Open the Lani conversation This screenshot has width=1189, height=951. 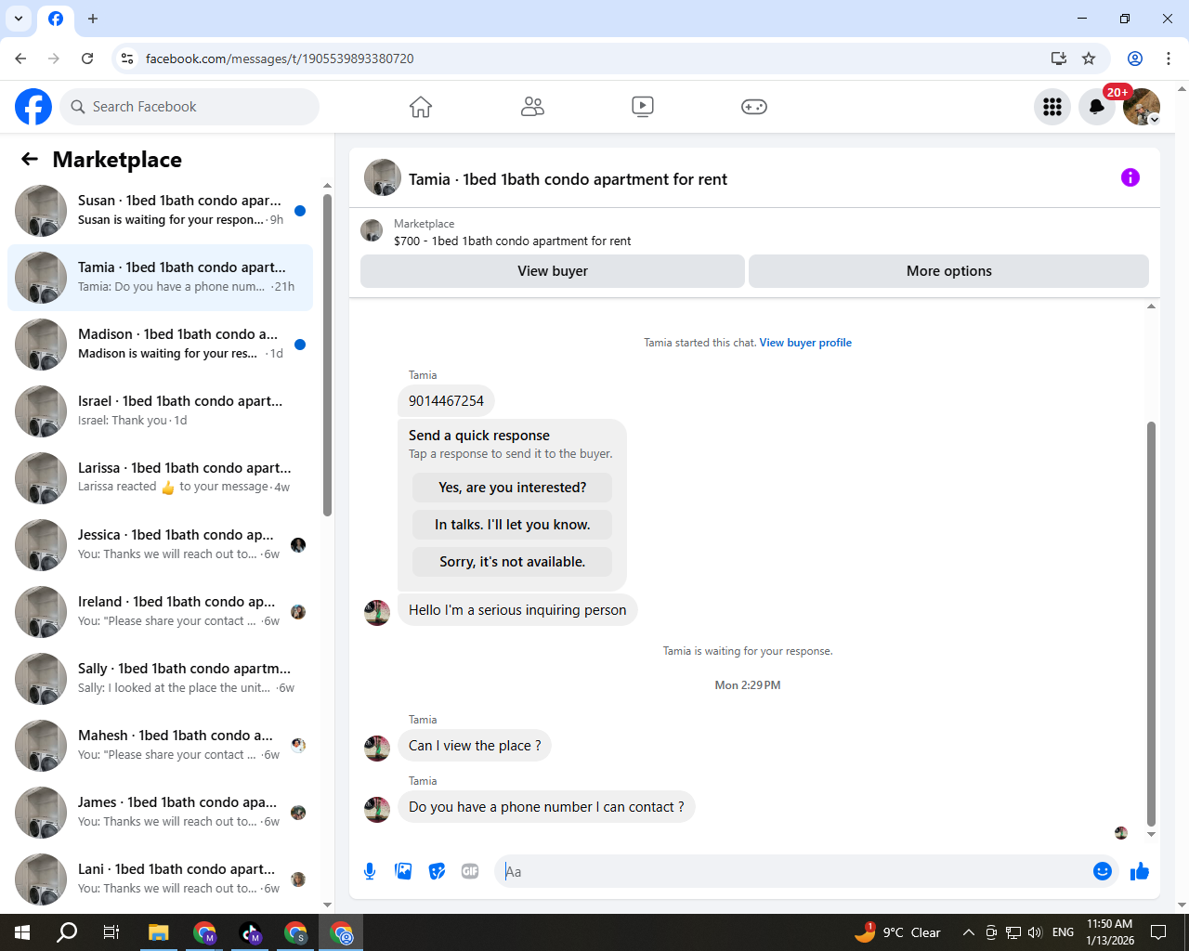point(160,879)
